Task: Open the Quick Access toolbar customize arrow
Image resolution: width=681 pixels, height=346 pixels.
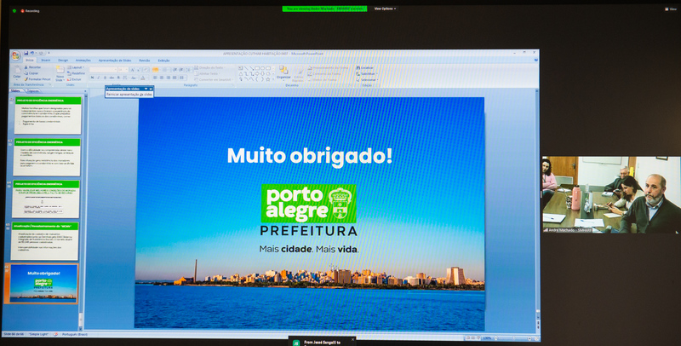Action: click(x=49, y=53)
